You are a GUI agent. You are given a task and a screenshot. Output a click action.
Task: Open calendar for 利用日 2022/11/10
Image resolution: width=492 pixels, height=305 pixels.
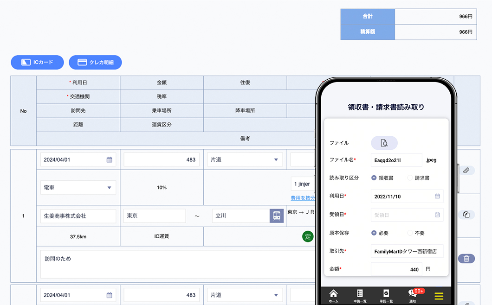point(437,197)
